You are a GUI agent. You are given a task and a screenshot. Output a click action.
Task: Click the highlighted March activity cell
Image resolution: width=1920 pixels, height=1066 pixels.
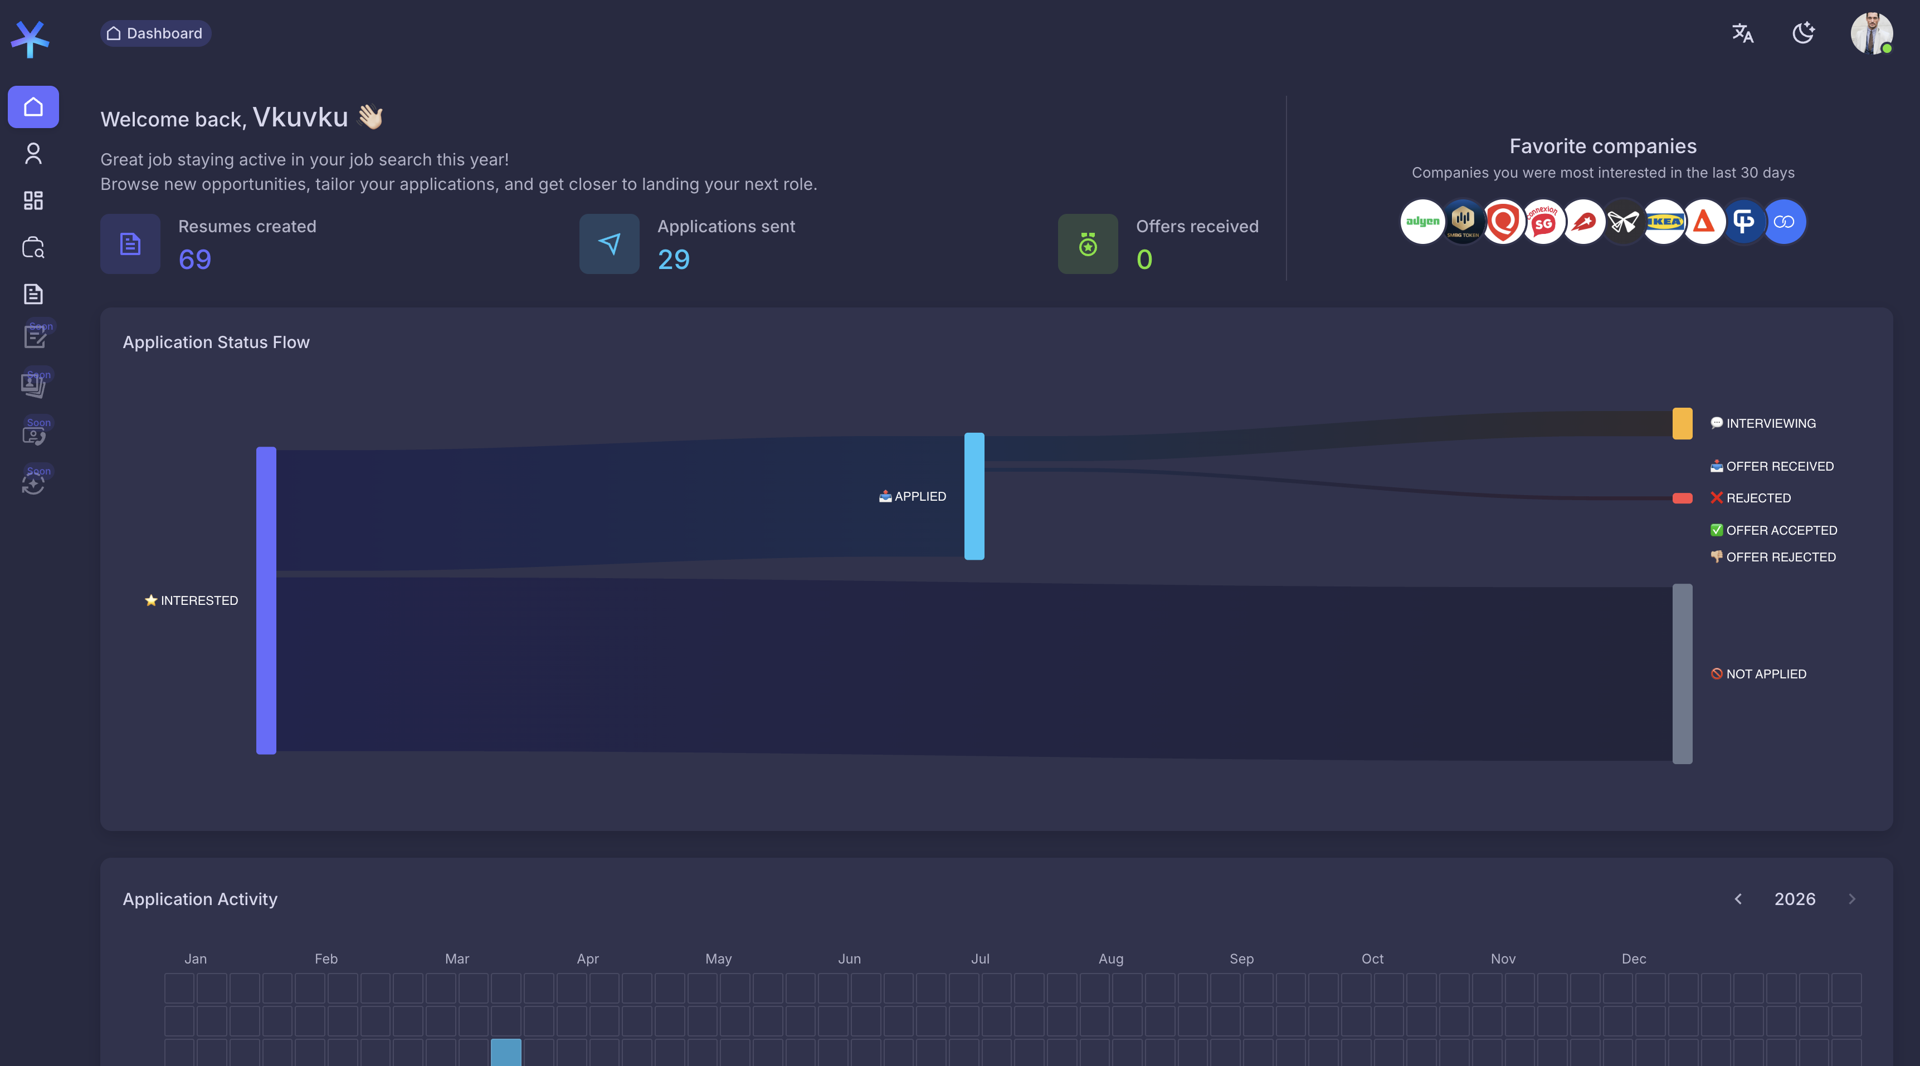pos(506,1052)
